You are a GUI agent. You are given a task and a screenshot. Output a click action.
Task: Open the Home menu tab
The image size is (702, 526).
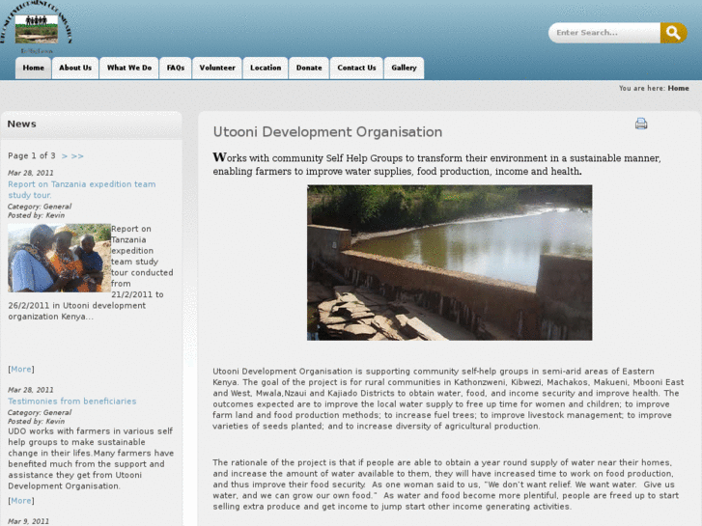tap(33, 69)
